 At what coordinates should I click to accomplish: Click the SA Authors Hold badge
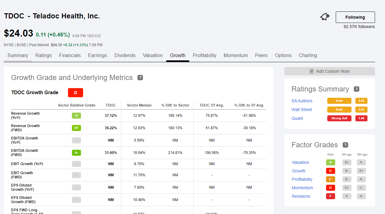[339, 101]
